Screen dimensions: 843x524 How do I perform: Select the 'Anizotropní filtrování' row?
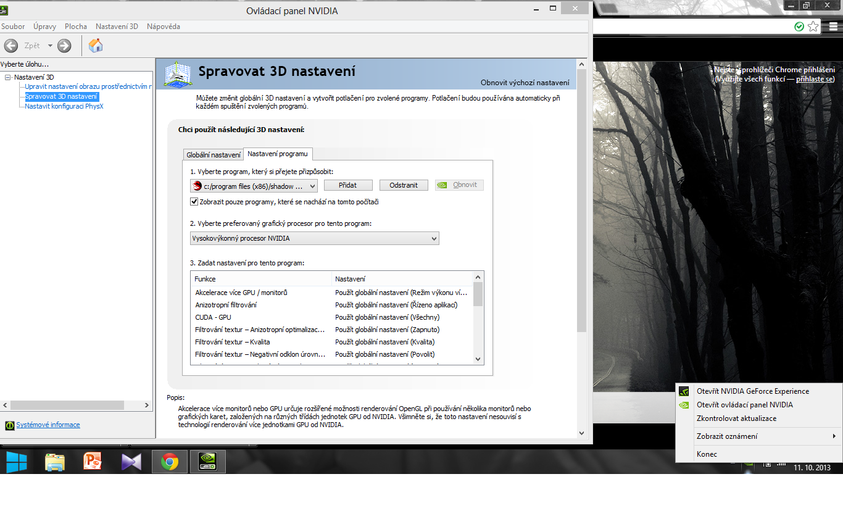point(332,305)
